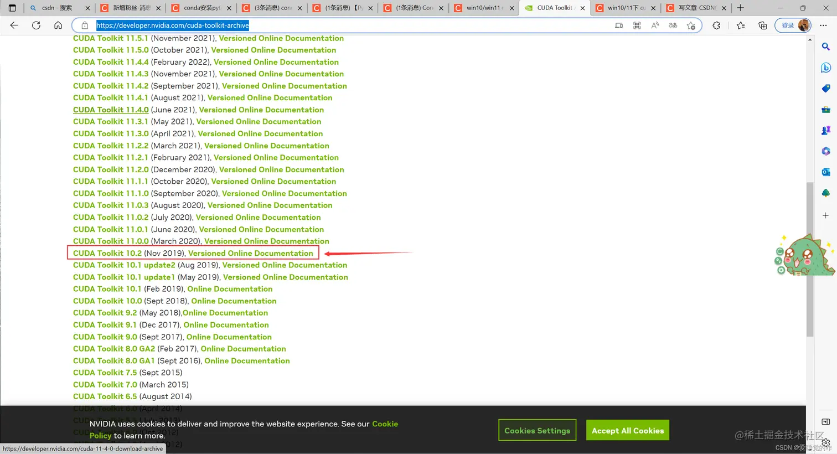Open the CUDA Toolkit 6.5 link
The image size is (837, 454).
(105, 396)
